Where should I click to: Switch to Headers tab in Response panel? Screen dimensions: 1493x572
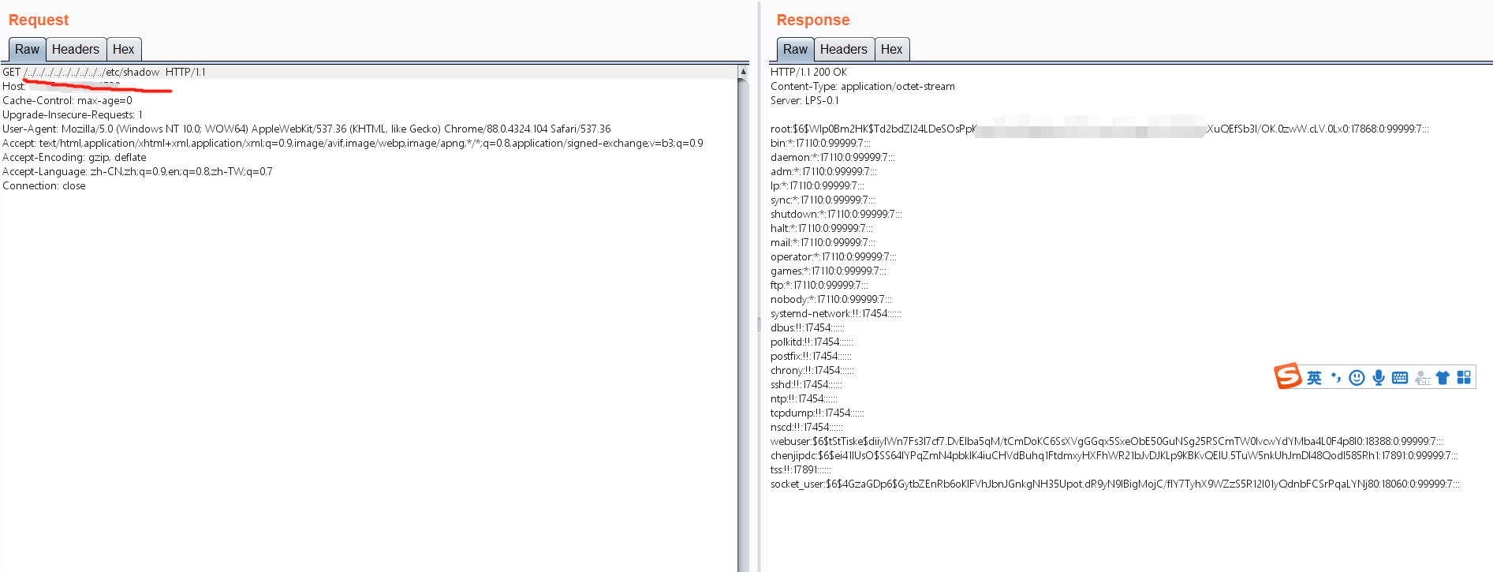point(844,49)
